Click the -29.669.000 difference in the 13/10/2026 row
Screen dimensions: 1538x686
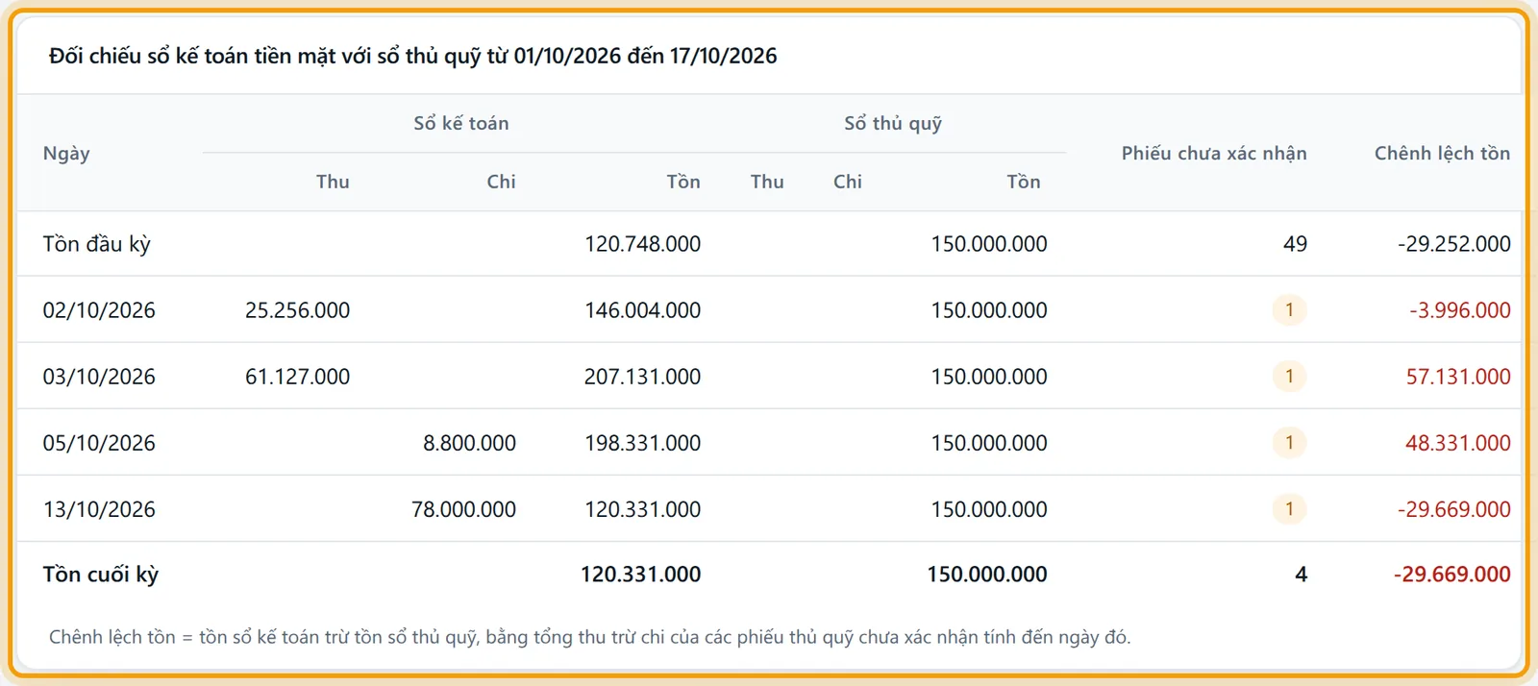pos(1454,509)
